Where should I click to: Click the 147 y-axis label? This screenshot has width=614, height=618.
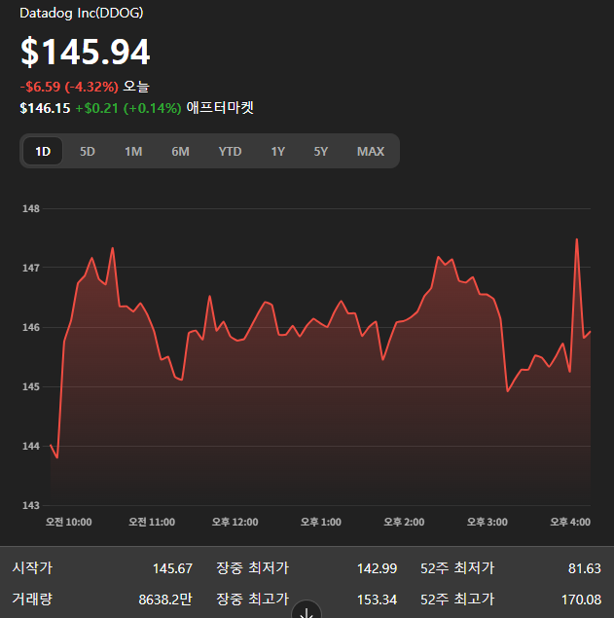point(31,268)
